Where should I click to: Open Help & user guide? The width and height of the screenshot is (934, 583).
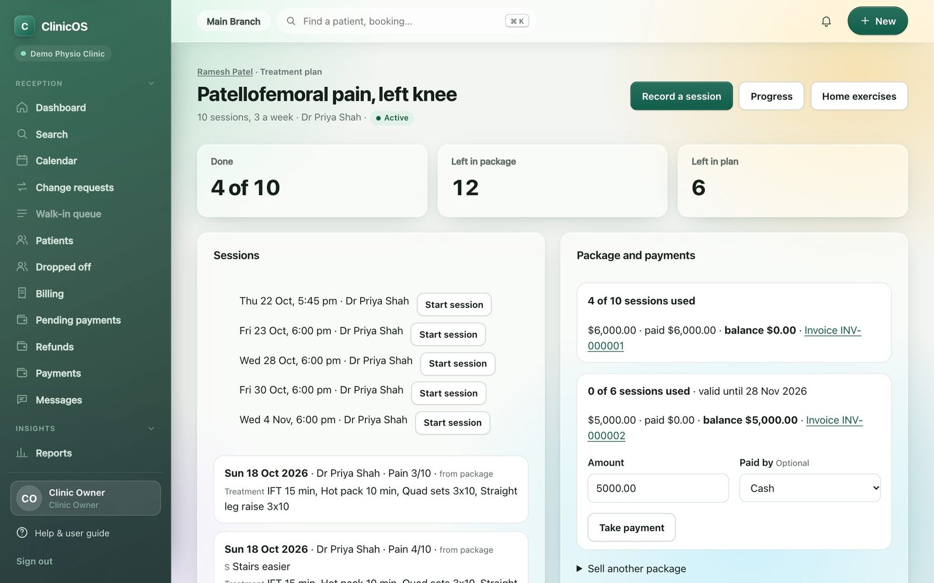72,533
